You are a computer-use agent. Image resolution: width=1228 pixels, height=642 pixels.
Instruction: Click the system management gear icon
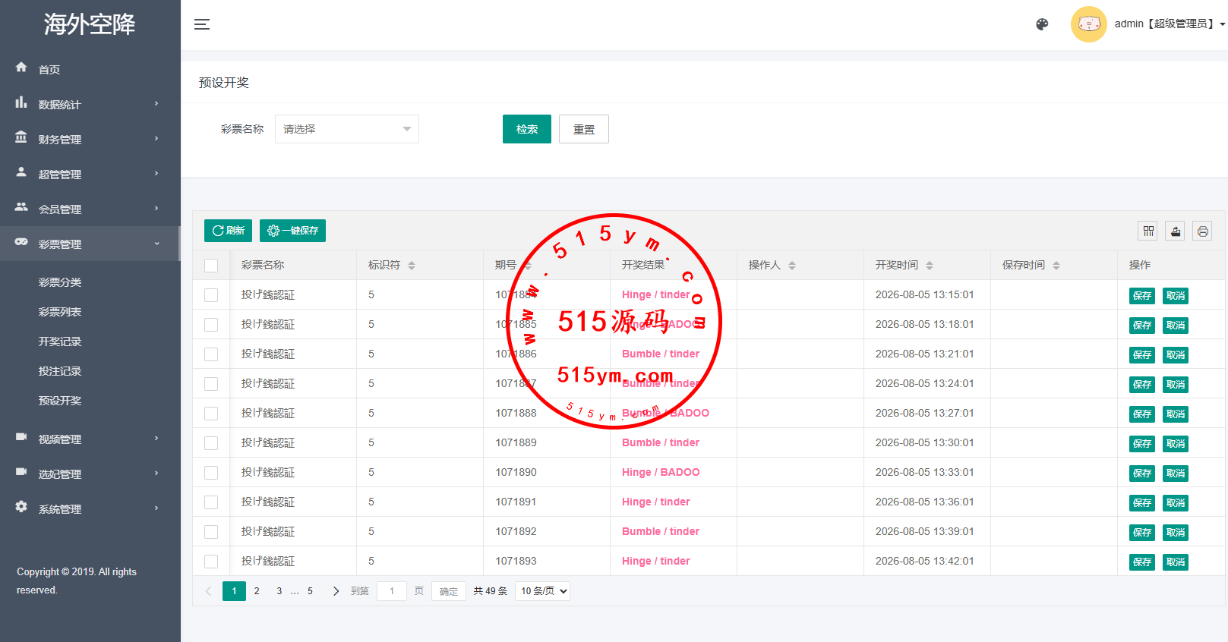coord(21,507)
